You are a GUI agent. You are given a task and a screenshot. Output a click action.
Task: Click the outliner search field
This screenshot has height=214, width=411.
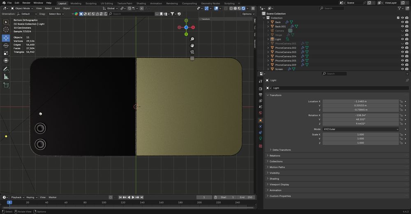(332, 8)
